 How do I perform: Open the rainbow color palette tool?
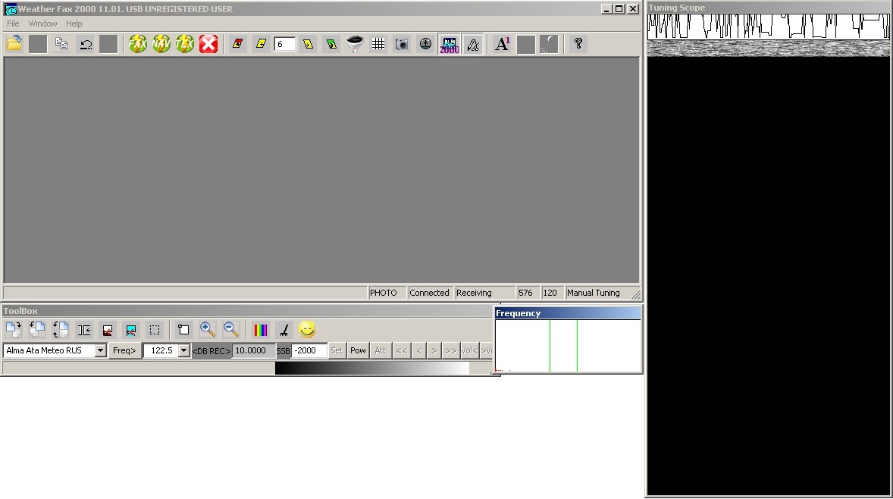(261, 330)
